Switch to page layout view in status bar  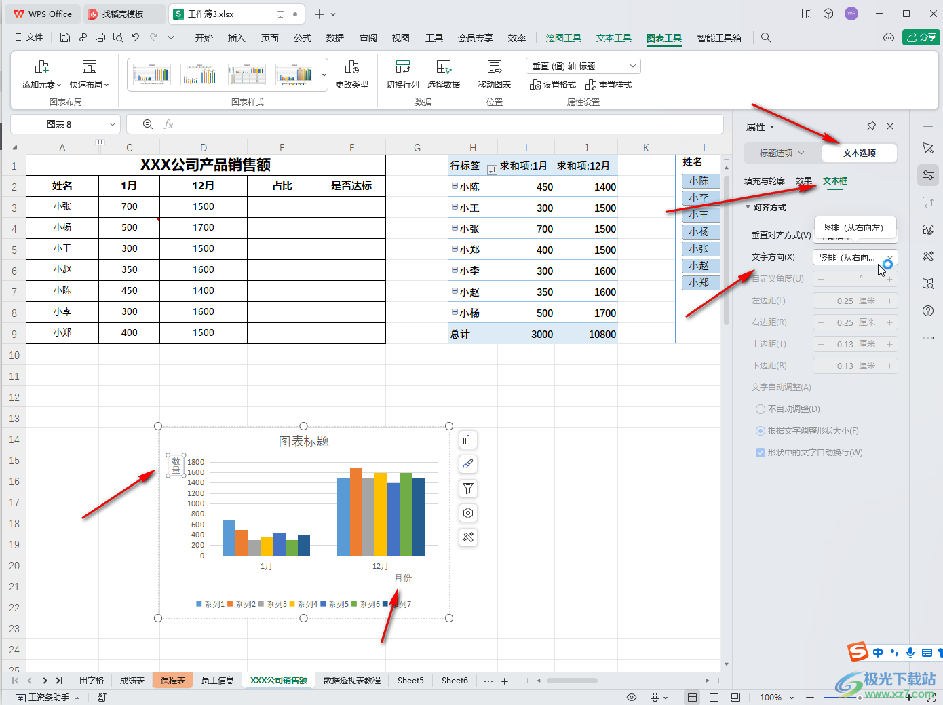[x=714, y=697]
